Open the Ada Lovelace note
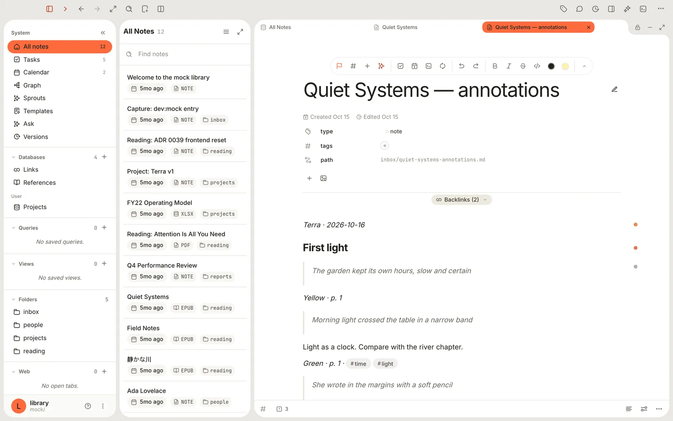Screen dimensions: 673x421 (185, 397)
